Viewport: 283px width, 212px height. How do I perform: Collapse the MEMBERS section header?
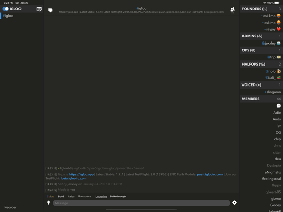click(261, 99)
